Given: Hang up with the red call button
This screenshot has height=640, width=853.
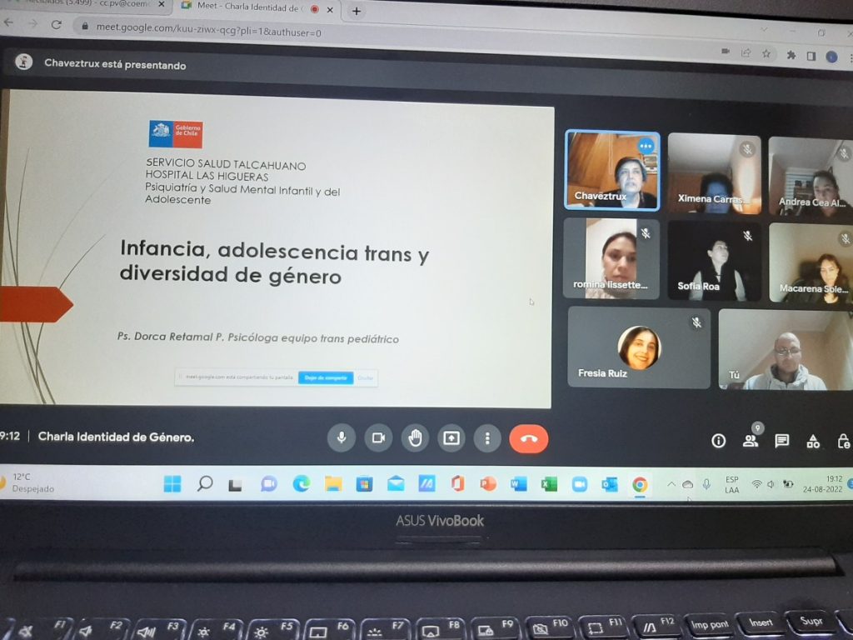Looking at the screenshot, I should pyautogui.click(x=528, y=439).
